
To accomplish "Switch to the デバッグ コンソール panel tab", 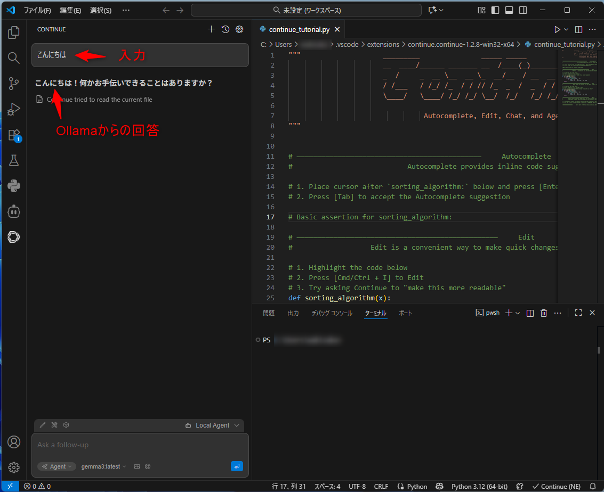I will click(332, 313).
